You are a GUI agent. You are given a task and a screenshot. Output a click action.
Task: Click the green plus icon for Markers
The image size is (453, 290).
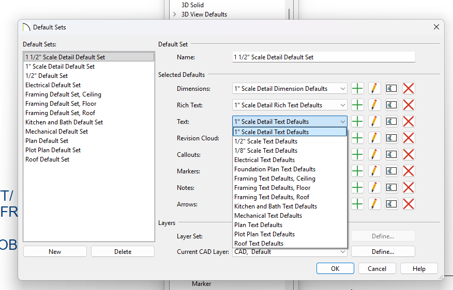pos(357,171)
